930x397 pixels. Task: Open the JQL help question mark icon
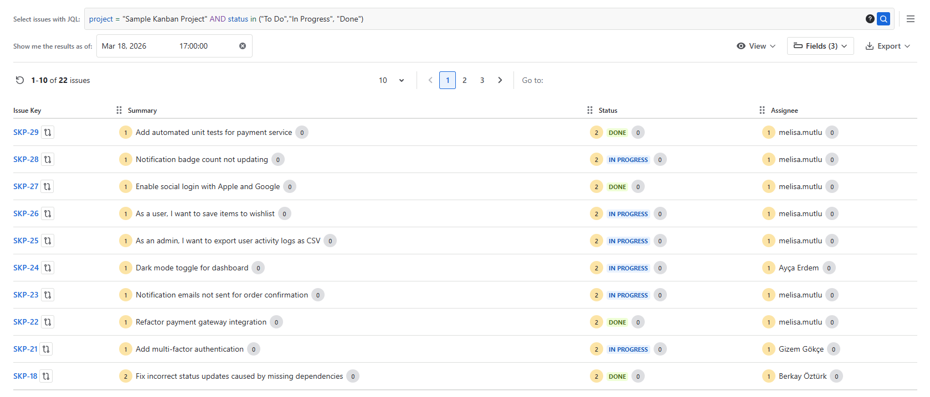[x=870, y=19]
